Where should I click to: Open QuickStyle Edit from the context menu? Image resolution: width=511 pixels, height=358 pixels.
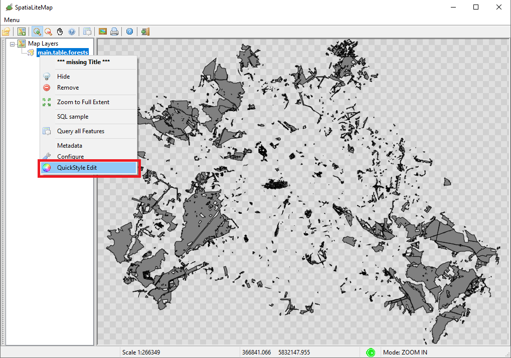coord(88,168)
